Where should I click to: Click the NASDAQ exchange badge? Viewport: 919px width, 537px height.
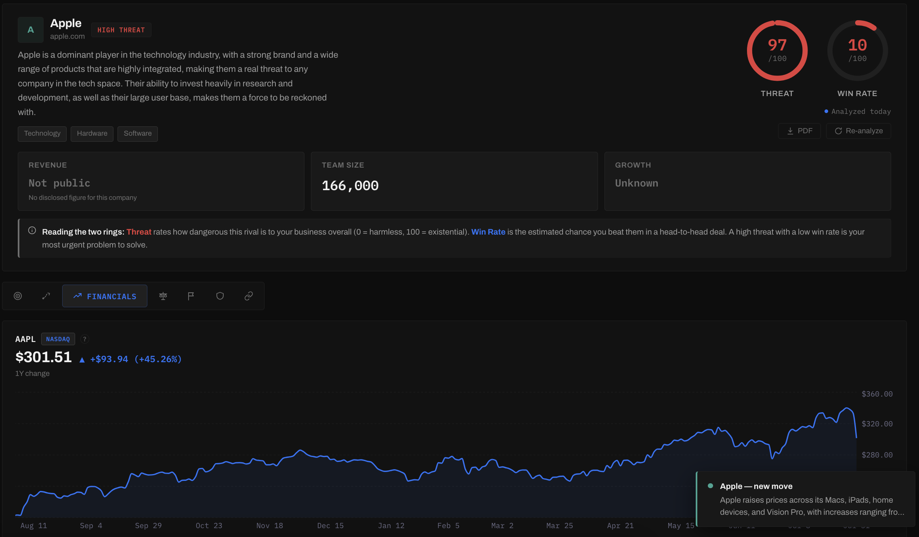pos(58,339)
